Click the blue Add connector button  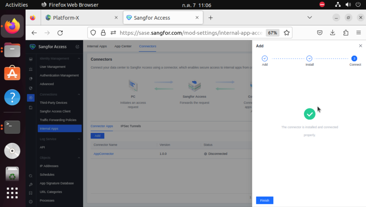pos(97,135)
